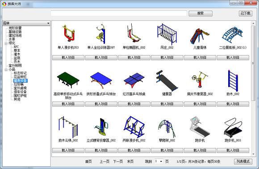Viewport: 259px width, 169px height.
Task: Select the 单柱椭圆机_002 thumbnail
Action: 134,34
